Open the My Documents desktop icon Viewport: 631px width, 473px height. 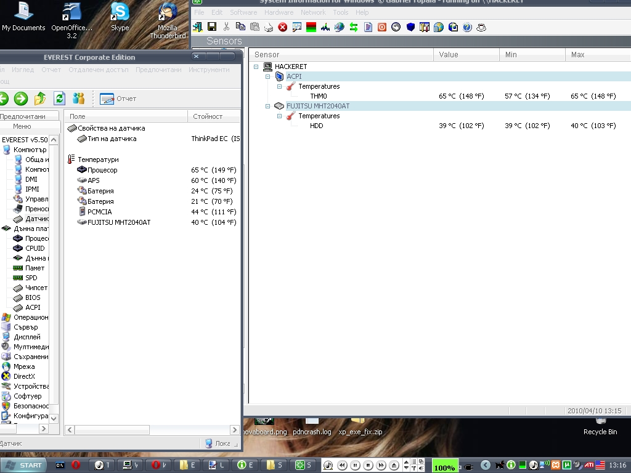pos(23,17)
